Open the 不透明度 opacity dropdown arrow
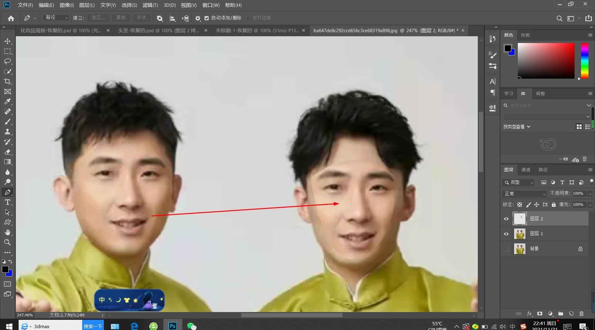Viewport: 595px width, 330px height. click(590, 193)
